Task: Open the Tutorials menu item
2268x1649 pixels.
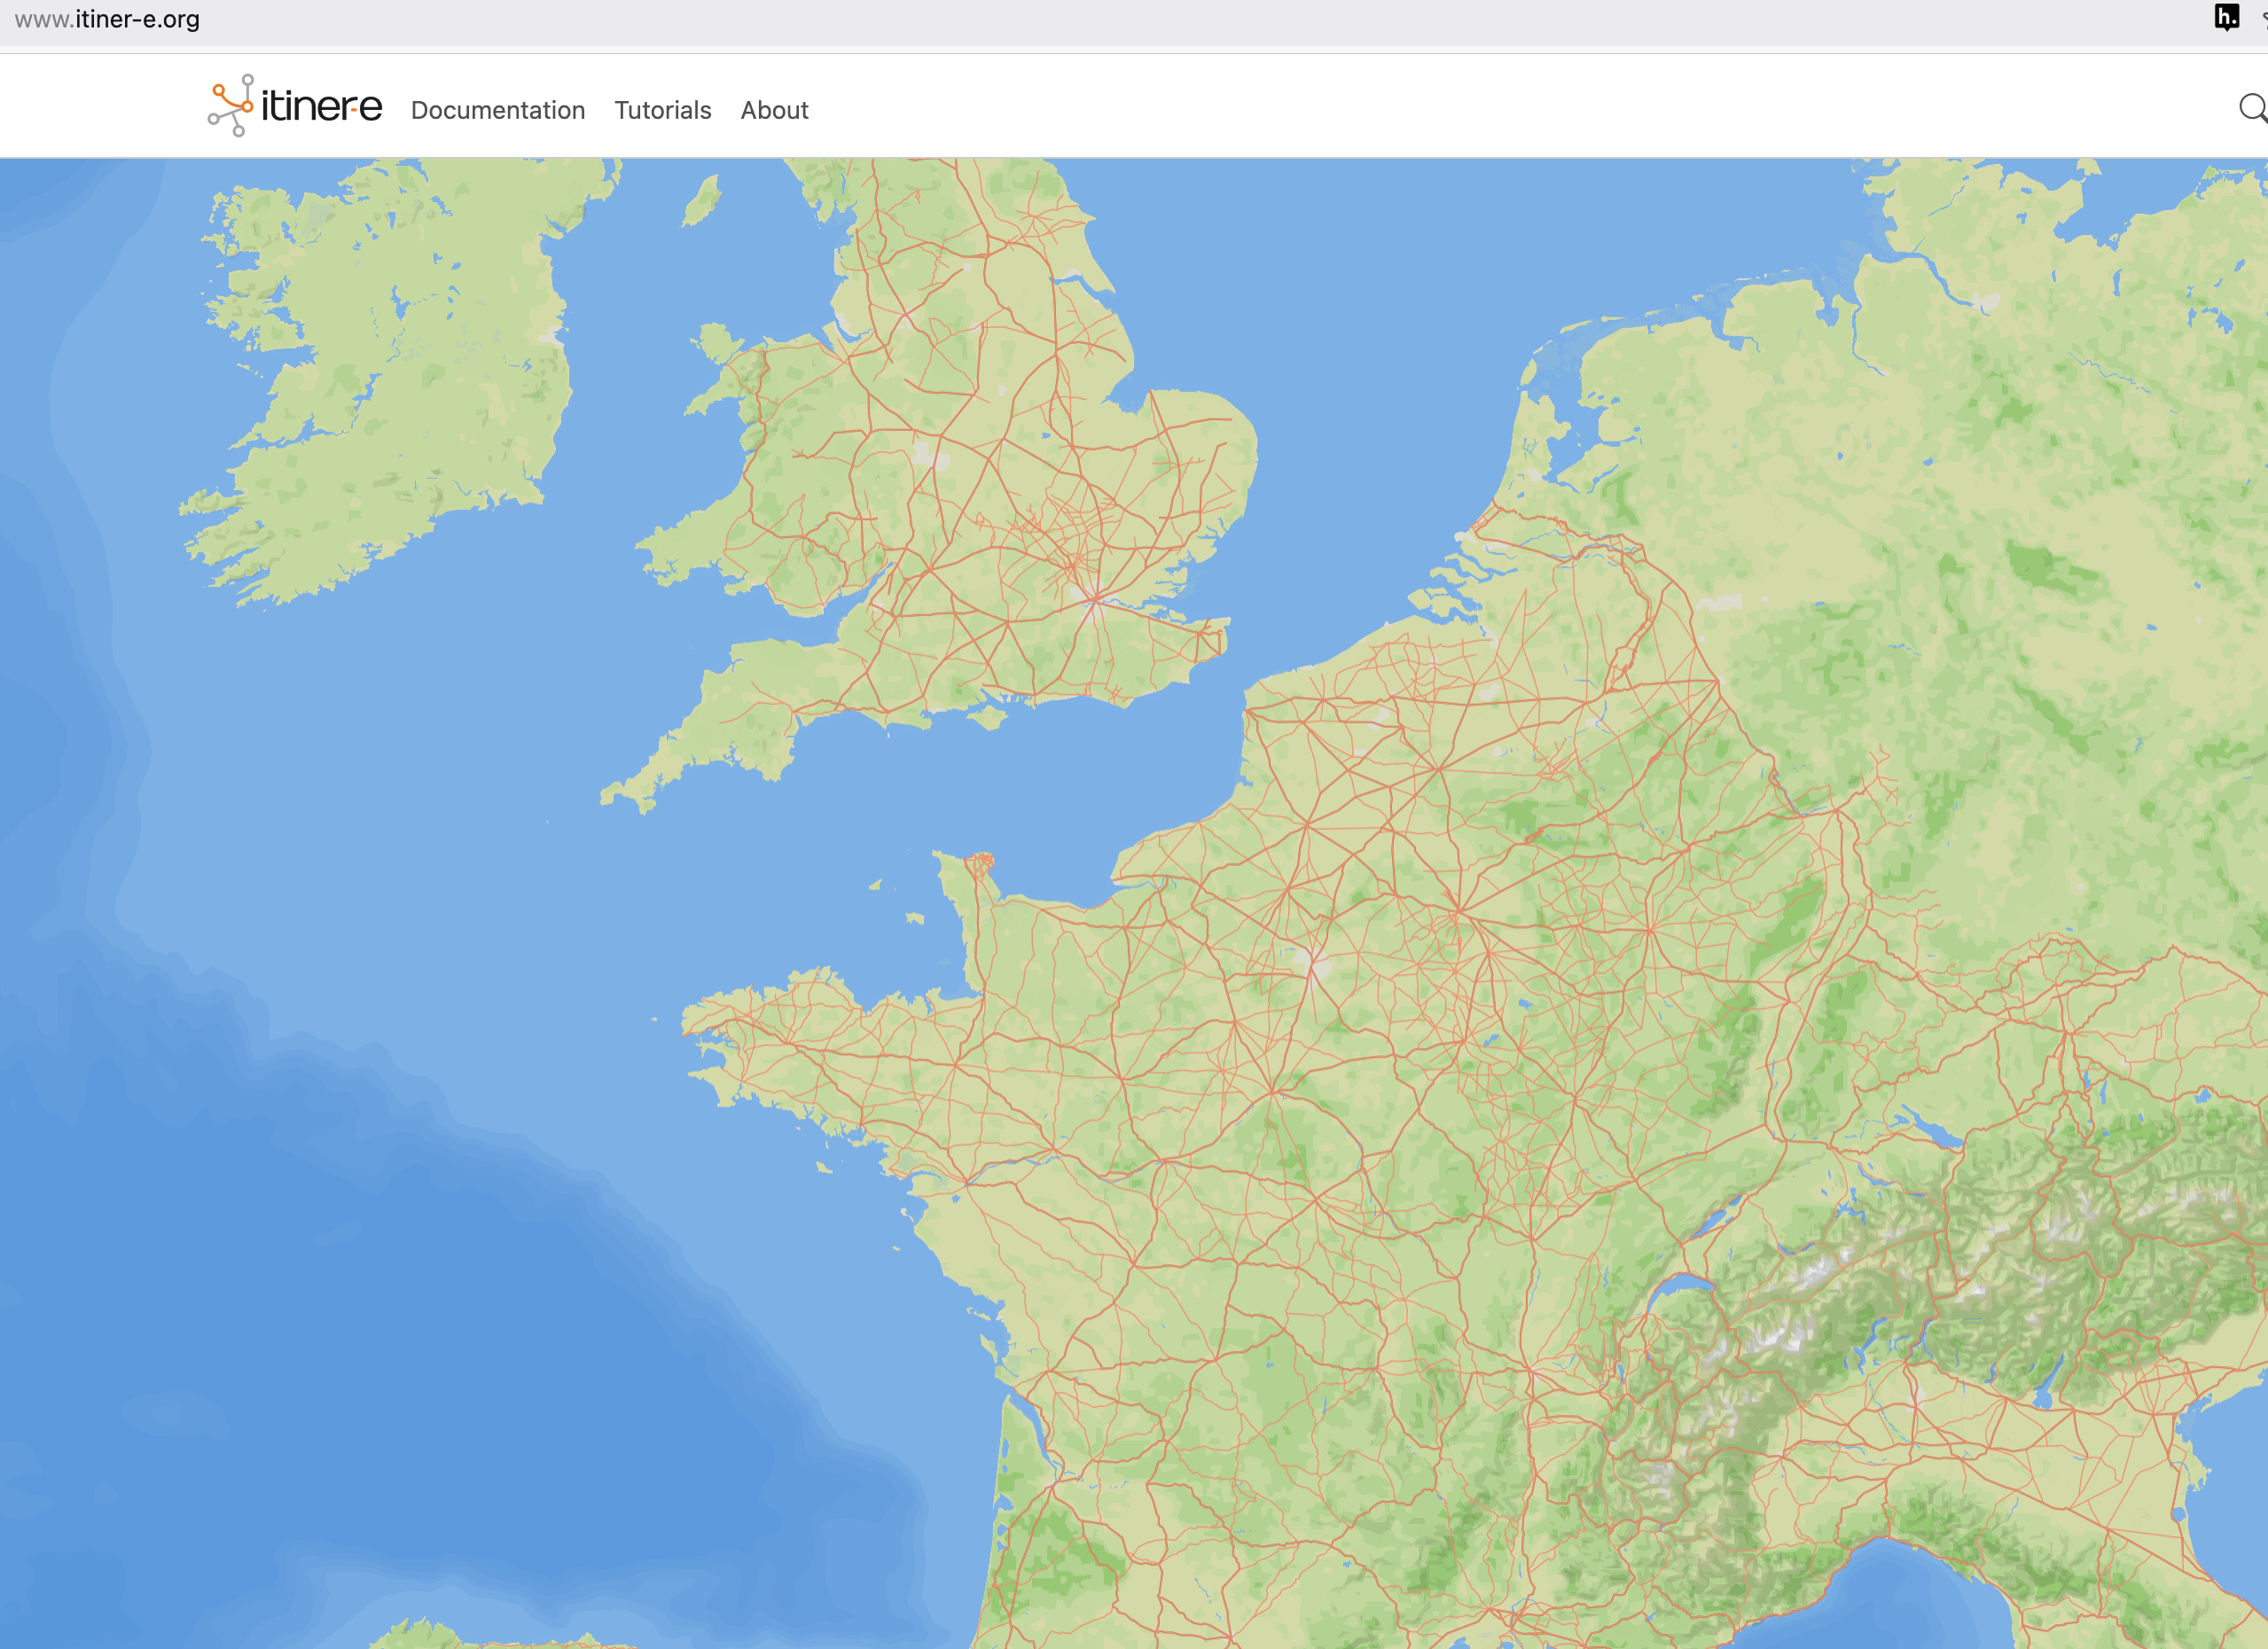Action: [662, 110]
